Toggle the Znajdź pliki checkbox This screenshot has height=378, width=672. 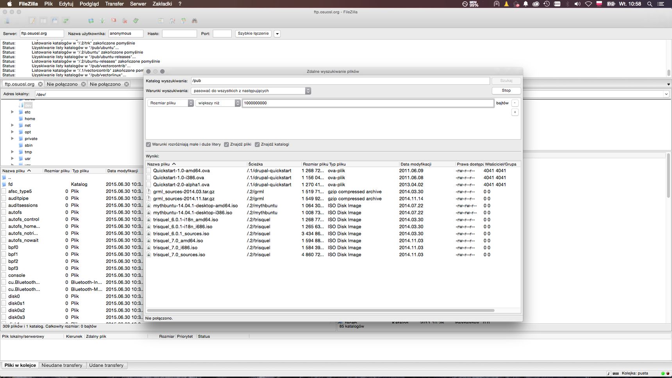(226, 144)
